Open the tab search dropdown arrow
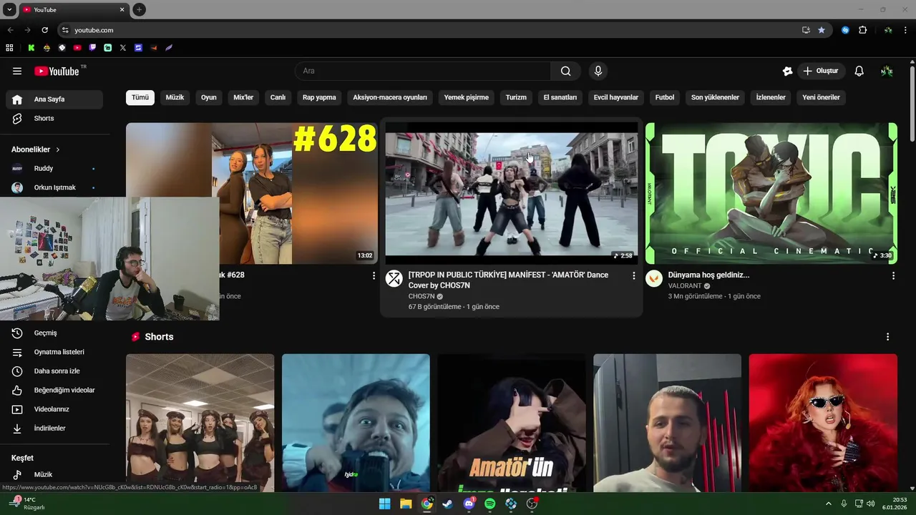The width and height of the screenshot is (916, 515). [x=9, y=9]
